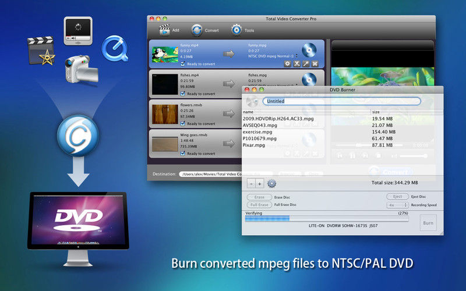Click the Verifying progress bar
The image size is (466, 291).
tap(327, 219)
